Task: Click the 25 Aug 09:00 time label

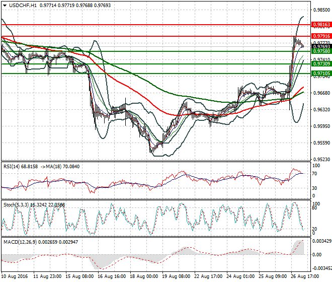Action: (273, 276)
